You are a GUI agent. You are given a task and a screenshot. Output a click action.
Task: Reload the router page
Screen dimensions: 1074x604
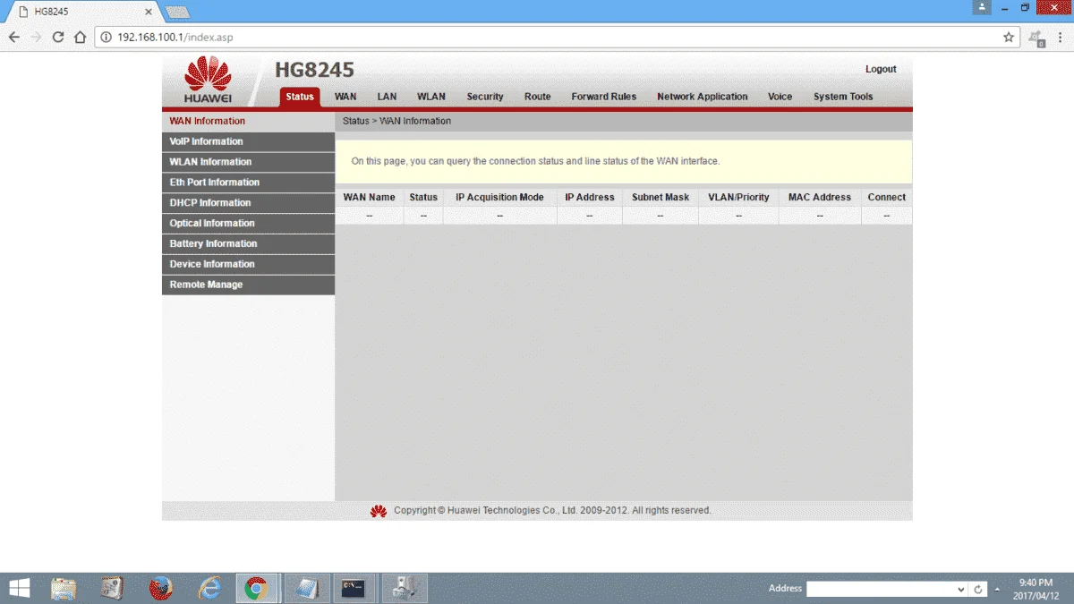click(x=58, y=38)
